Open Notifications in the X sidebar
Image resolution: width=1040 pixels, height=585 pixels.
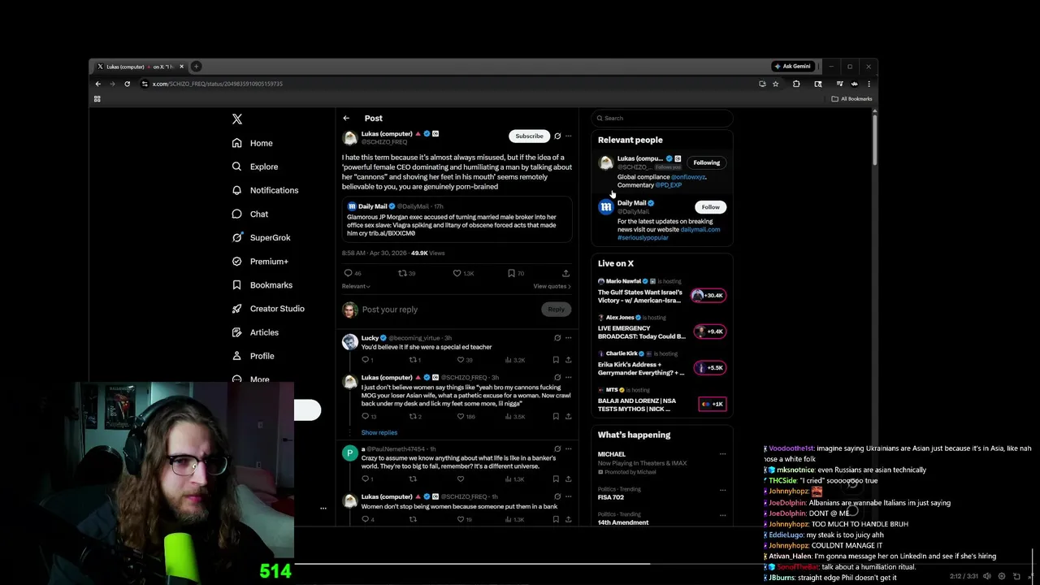(x=266, y=190)
